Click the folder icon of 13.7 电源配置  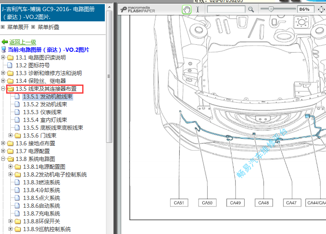(x=10, y=151)
